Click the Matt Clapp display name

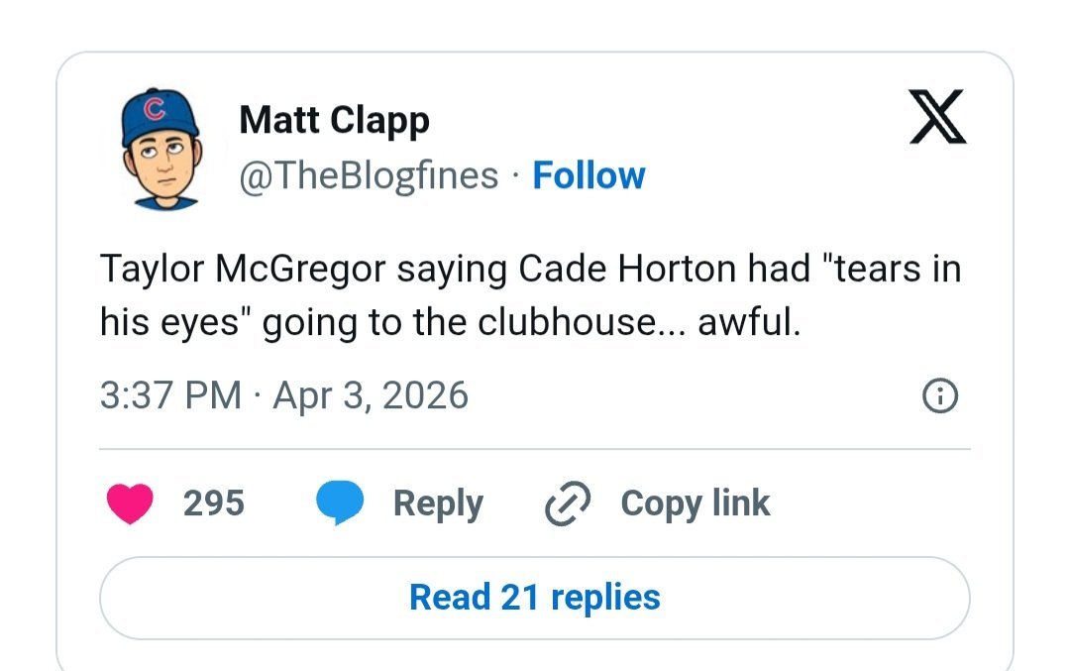click(334, 121)
